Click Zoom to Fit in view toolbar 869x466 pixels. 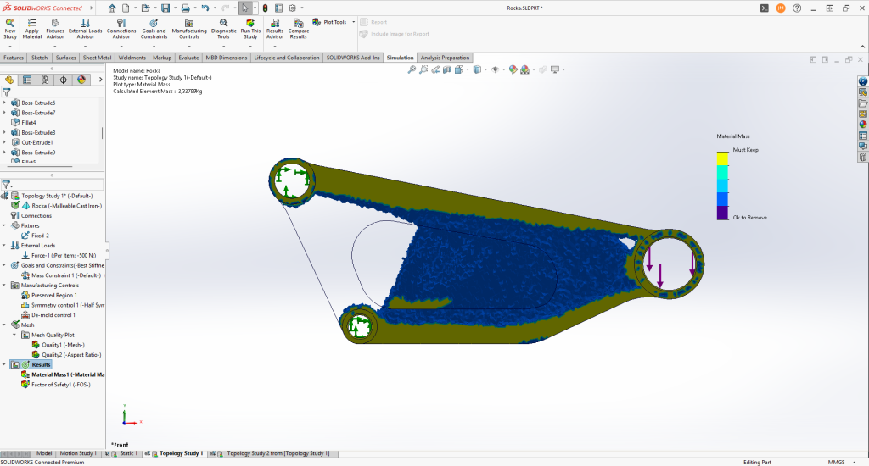click(412, 69)
